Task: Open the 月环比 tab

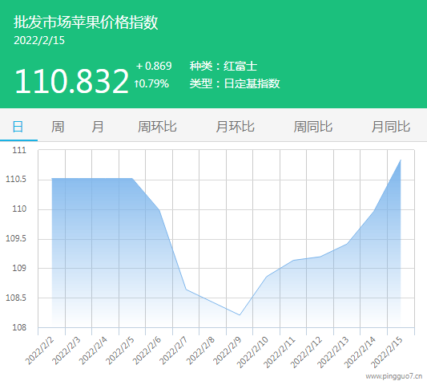Action: click(x=235, y=127)
